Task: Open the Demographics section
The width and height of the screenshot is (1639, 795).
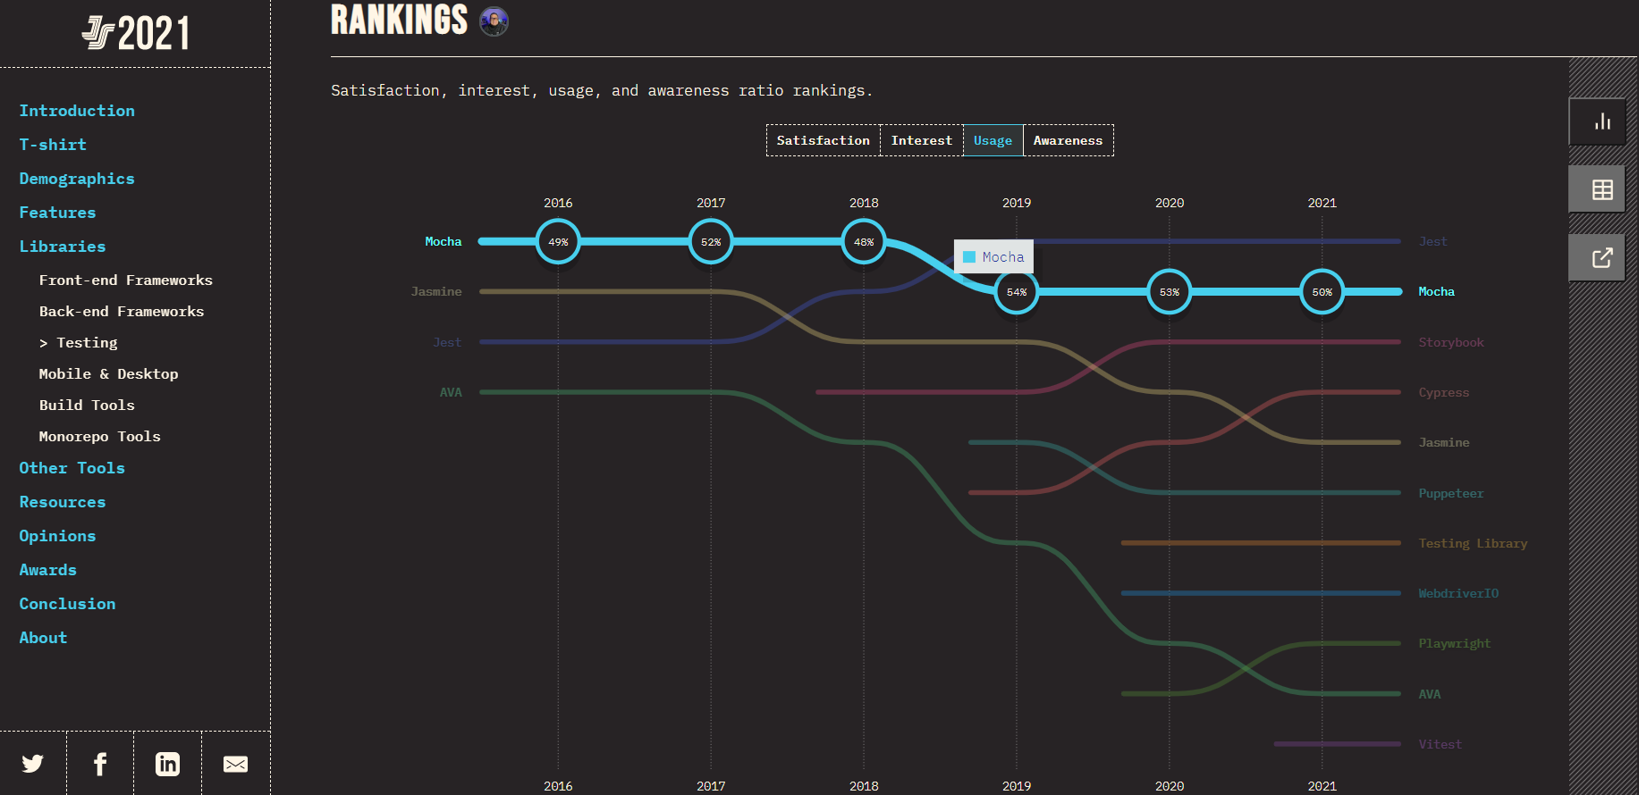Action: [77, 179]
